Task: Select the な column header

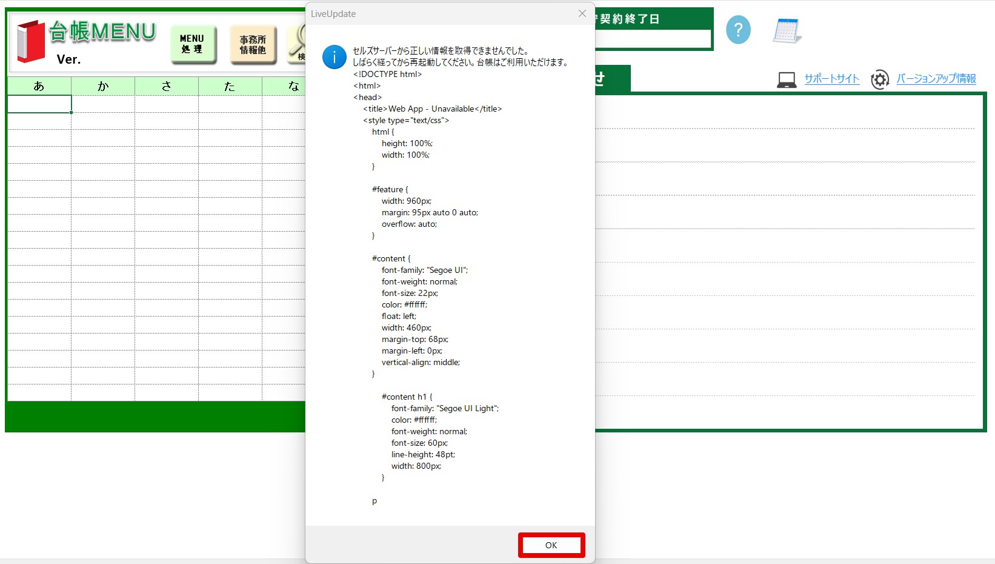Action: point(284,86)
